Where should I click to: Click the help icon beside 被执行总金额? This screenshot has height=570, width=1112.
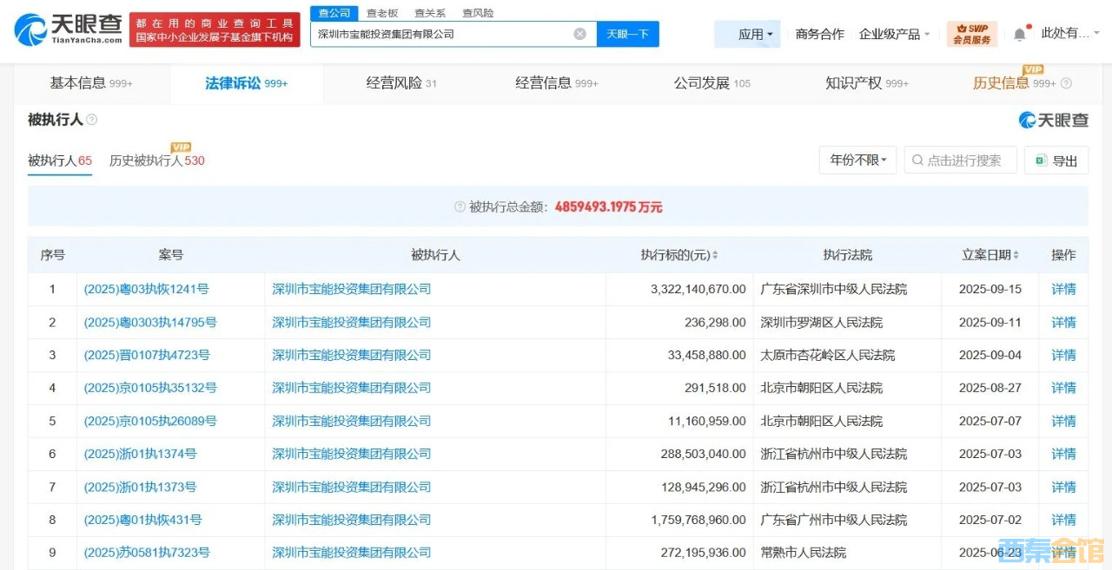tap(460, 207)
